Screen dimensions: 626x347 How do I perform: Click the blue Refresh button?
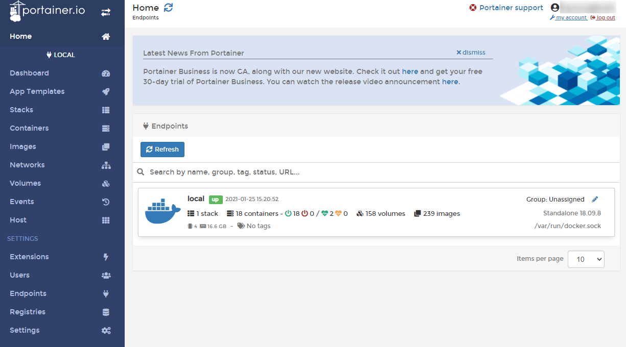click(163, 150)
